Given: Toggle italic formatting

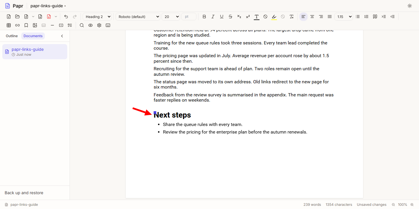Looking at the screenshot, I should point(213,17).
